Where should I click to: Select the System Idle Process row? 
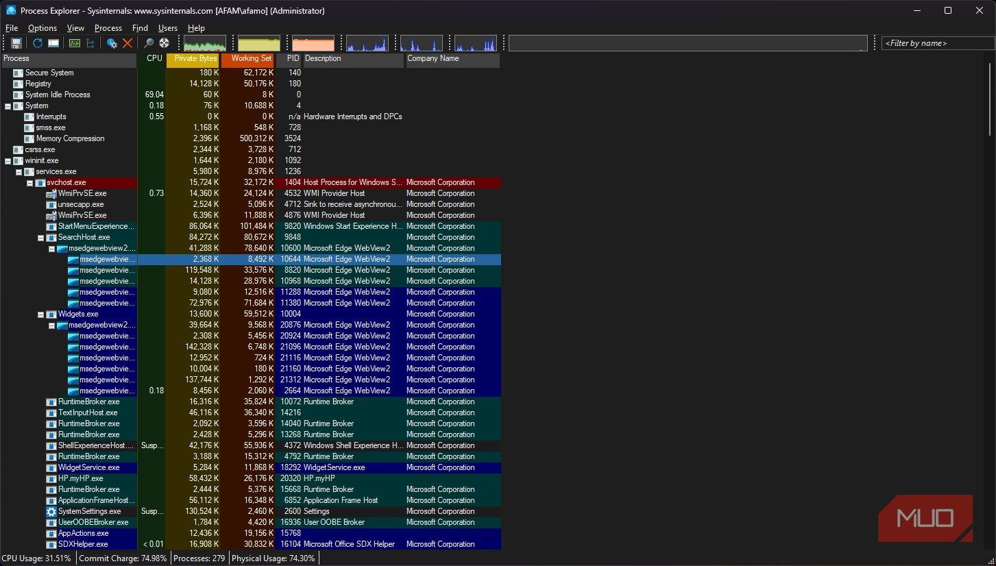click(x=250, y=95)
